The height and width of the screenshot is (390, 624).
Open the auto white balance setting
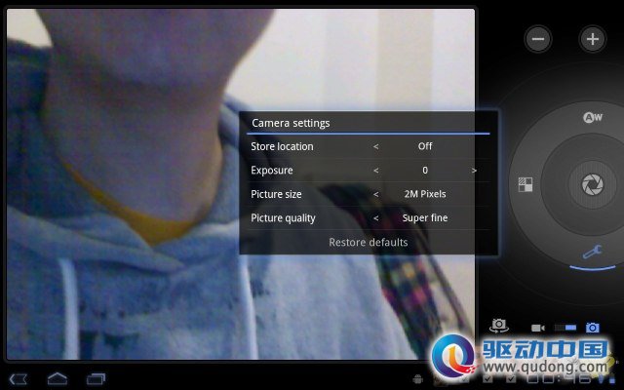[x=593, y=117]
